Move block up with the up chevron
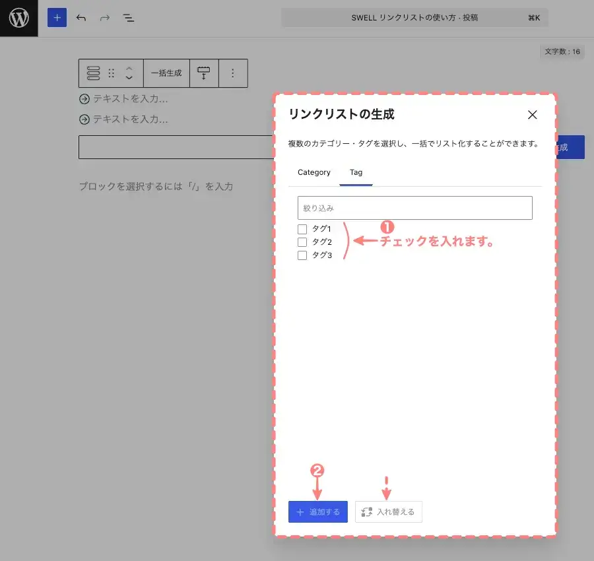Image resolution: width=594 pixels, height=561 pixels. pyautogui.click(x=129, y=69)
